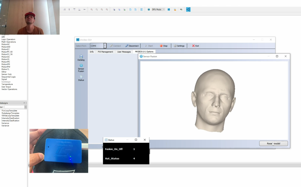
Task: Click toolbar block icon with dark dot
Action: point(114,9)
